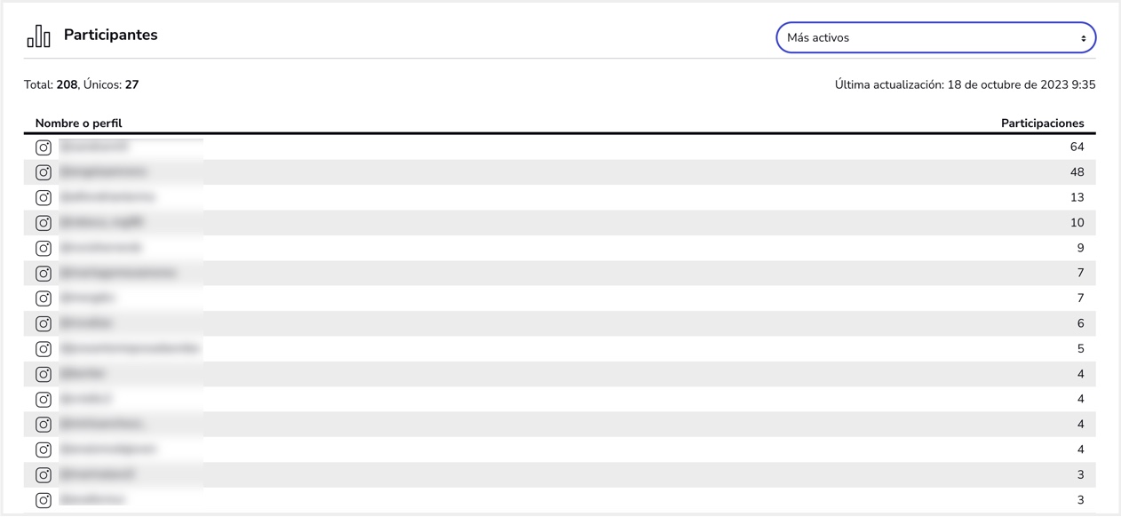The height and width of the screenshot is (517, 1121).
Task: Click the participation count 64
Action: pyautogui.click(x=1077, y=147)
